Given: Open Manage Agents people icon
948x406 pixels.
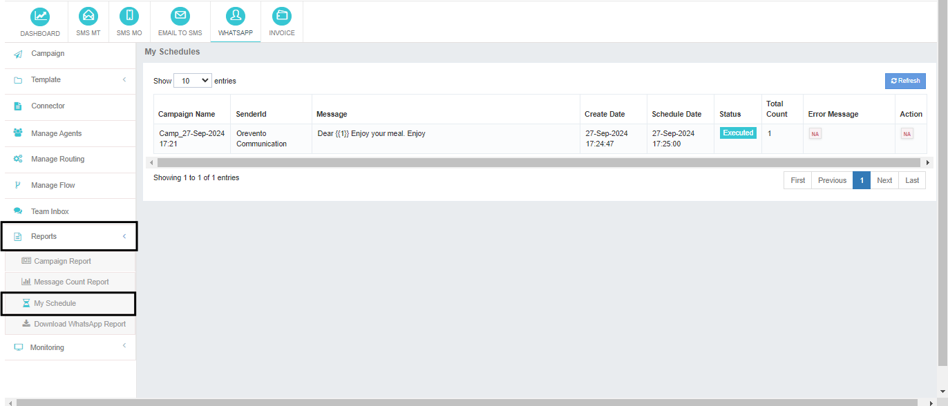Looking at the screenshot, I should click(18, 133).
